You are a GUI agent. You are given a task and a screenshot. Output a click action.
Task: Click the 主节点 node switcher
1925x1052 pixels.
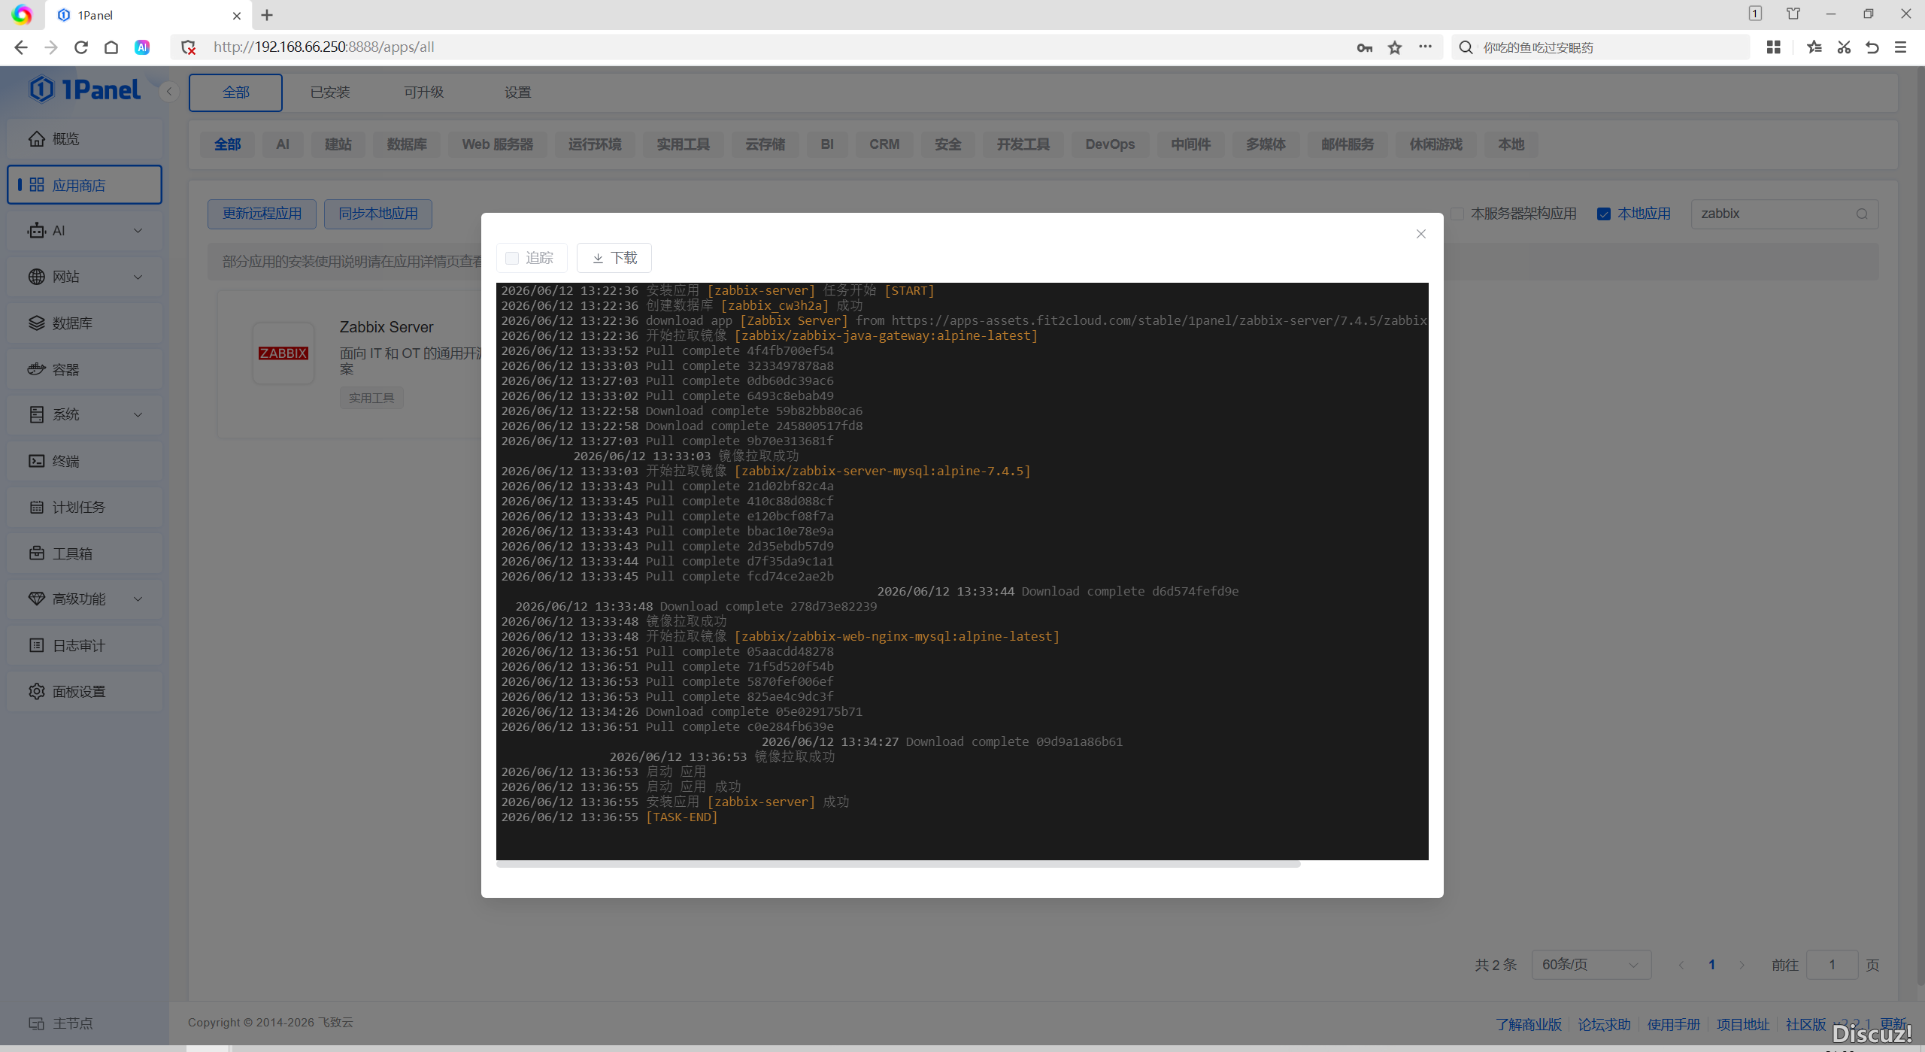[61, 1023]
